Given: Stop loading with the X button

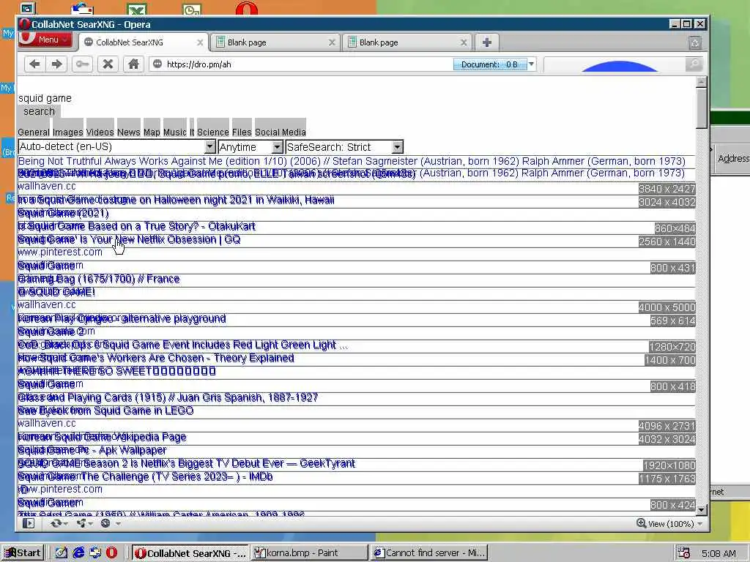Looking at the screenshot, I should click(108, 64).
